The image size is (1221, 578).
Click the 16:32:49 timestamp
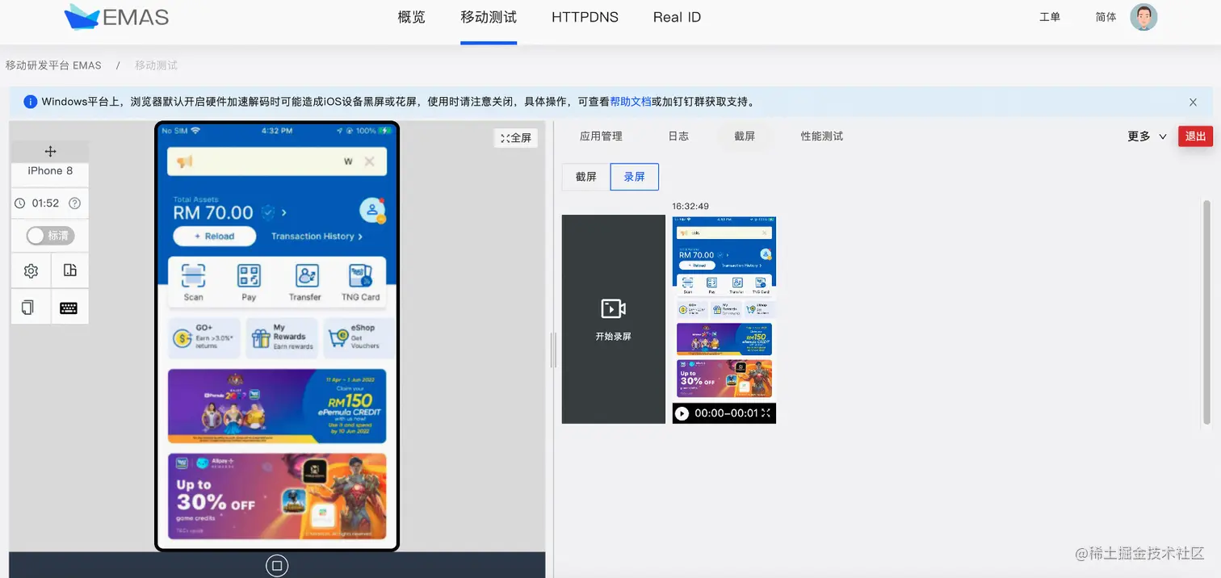690,207
